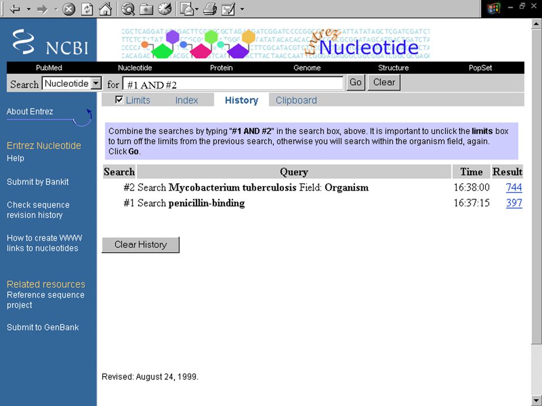This screenshot has height=406, width=542.
Task: Open Reference sequence project link
Action: pos(45,300)
